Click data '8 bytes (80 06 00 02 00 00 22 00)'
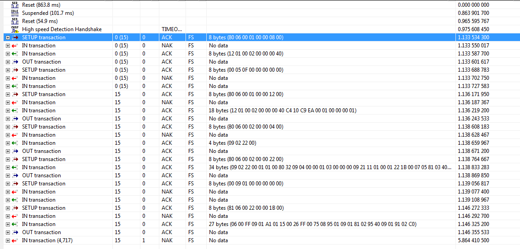Viewport: 520px width, 249px height. [246, 159]
